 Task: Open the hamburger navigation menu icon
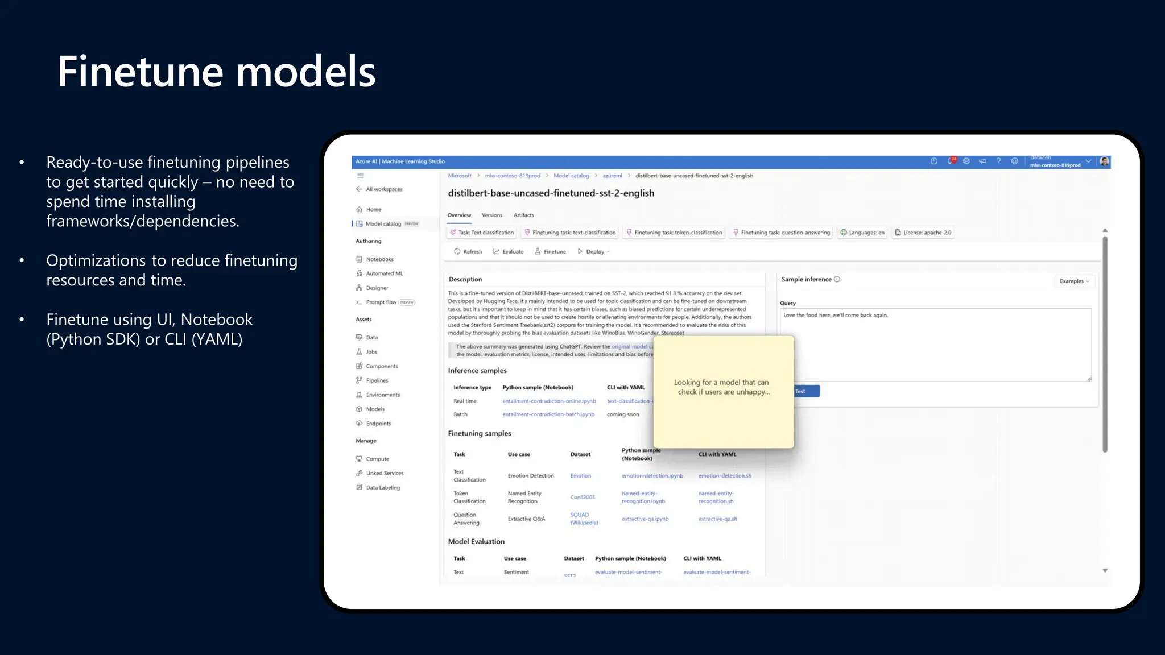point(360,176)
